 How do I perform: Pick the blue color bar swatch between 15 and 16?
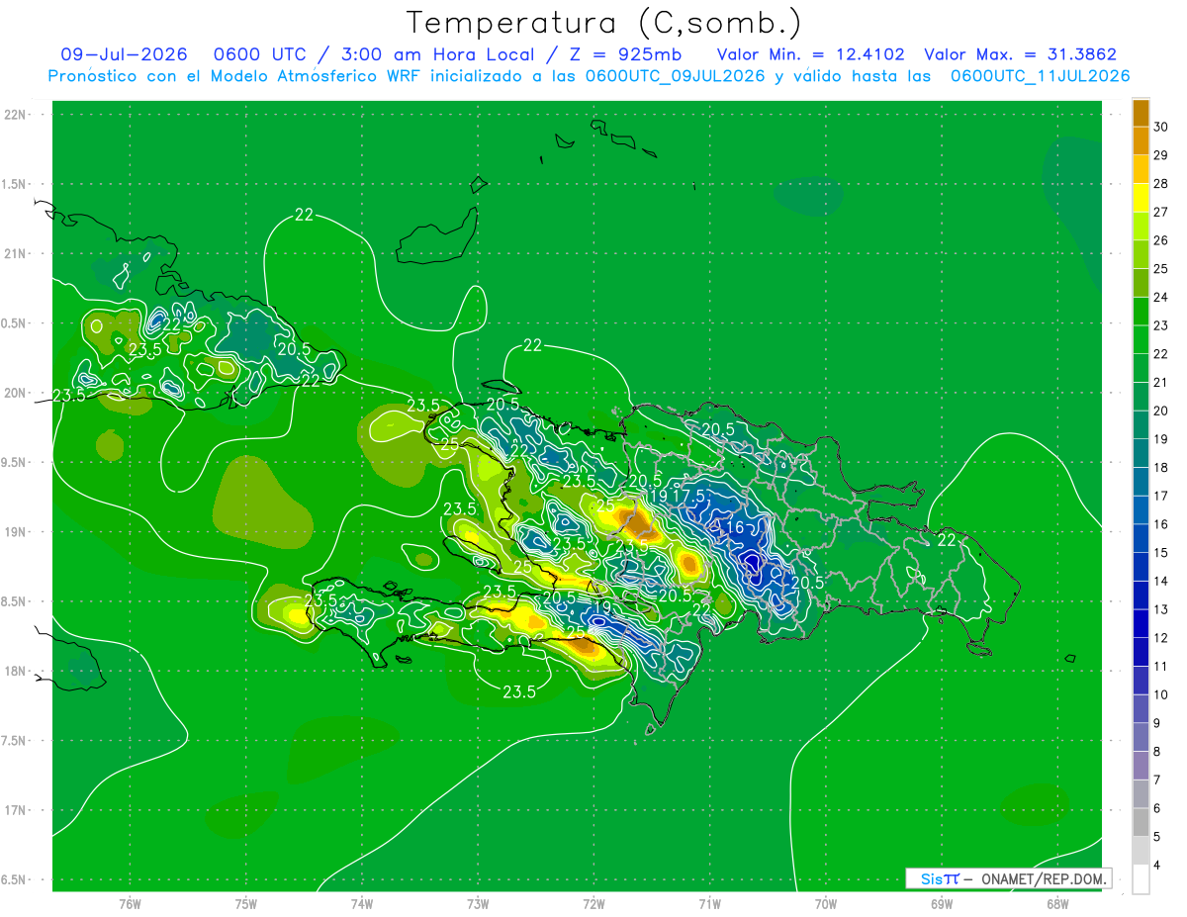pyautogui.click(x=1141, y=538)
